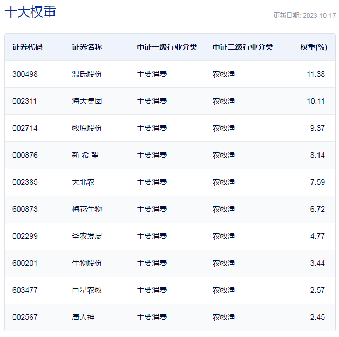
Task: Click weight value 8.14
Action: coord(317,155)
